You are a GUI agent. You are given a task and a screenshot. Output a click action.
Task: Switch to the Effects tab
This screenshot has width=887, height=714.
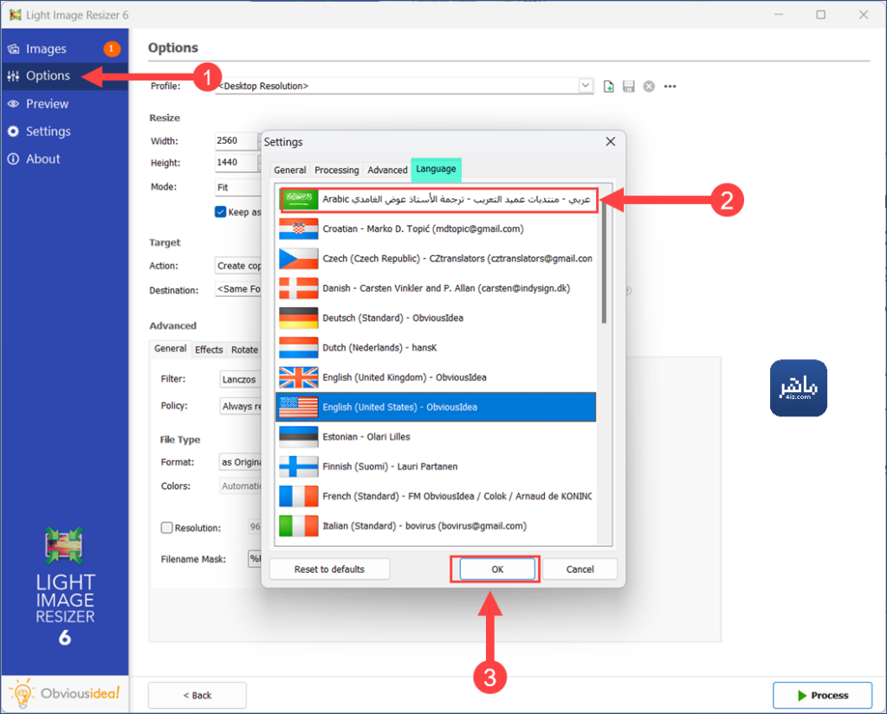209,350
